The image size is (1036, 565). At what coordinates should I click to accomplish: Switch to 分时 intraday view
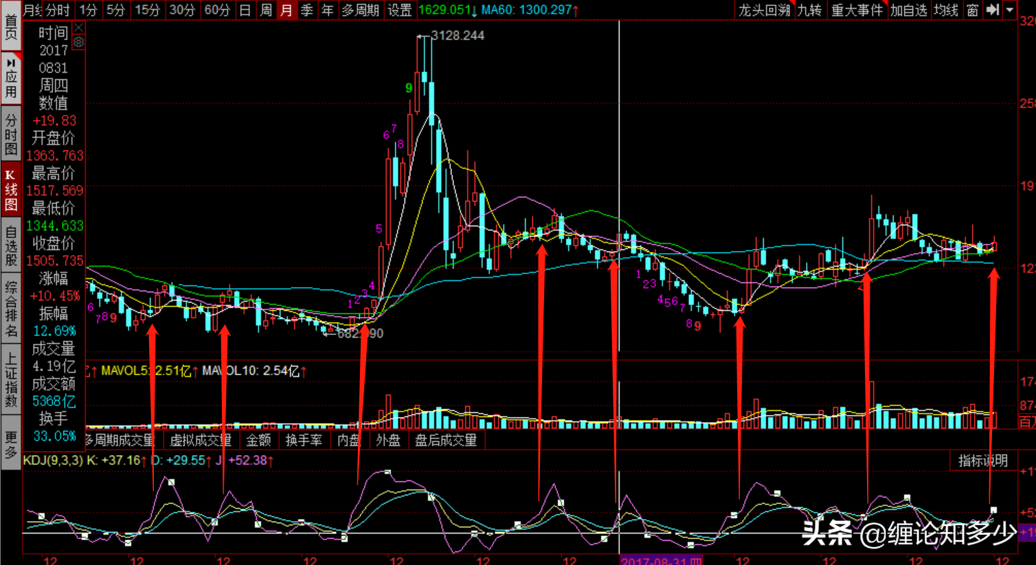(58, 10)
